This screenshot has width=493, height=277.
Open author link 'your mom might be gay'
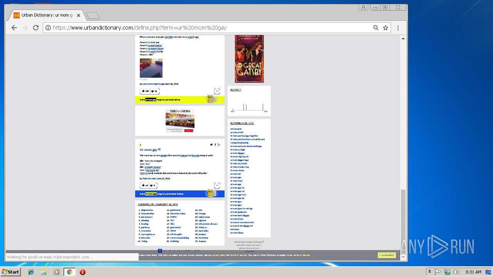coord(153,83)
